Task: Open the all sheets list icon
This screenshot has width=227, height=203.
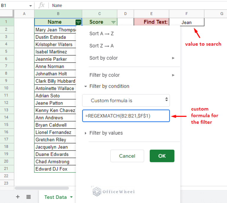Action: coord(28,197)
